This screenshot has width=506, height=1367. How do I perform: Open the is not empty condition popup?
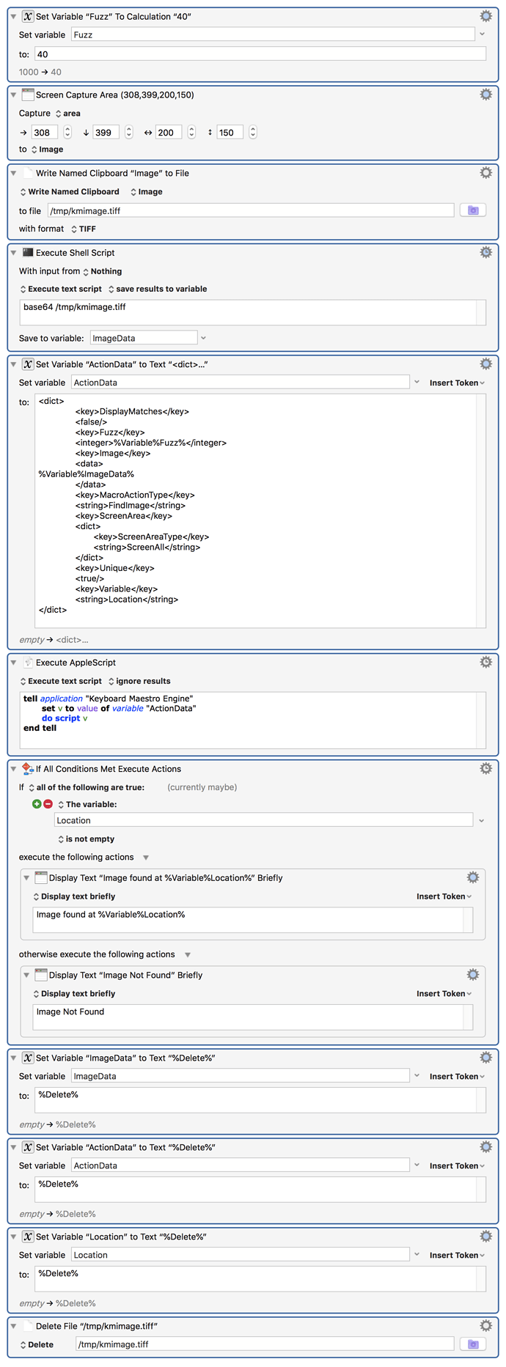click(x=86, y=839)
